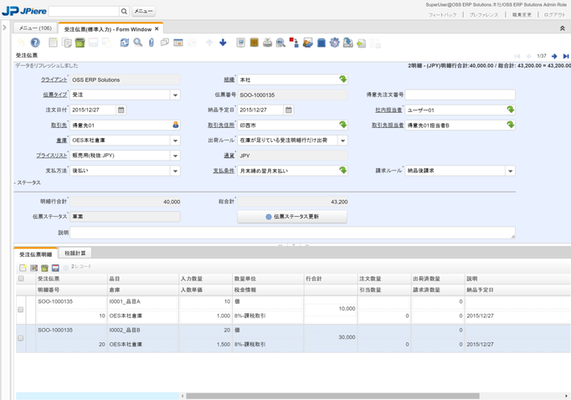The height and width of the screenshot is (400, 571).
Task: Go to next record with blue down arrow
Action: tap(223, 43)
